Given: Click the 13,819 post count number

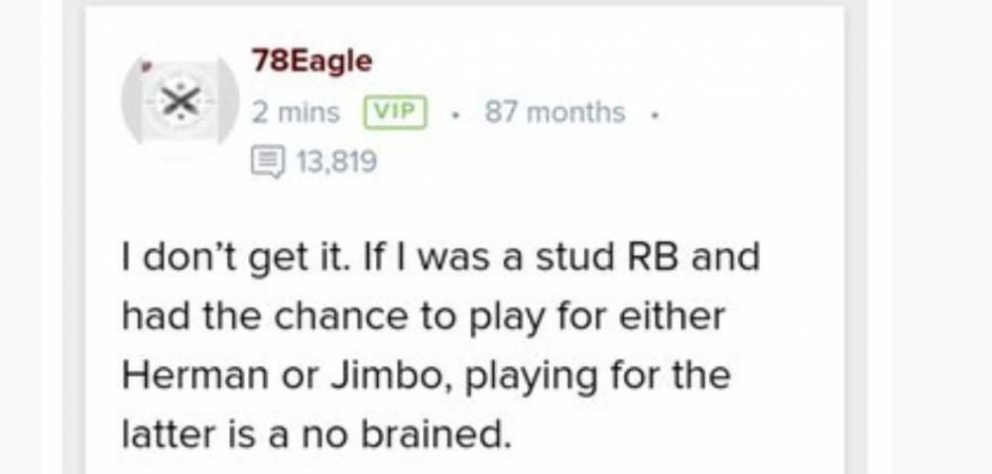Looking at the screenshot, I should point(335,161).
